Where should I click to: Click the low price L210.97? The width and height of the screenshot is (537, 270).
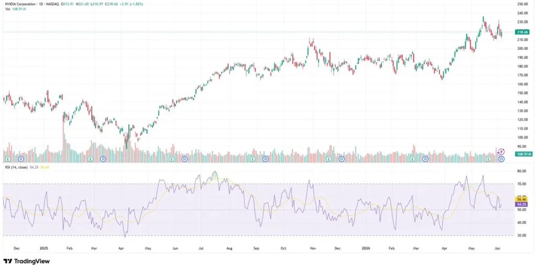[x=98, y=4]
